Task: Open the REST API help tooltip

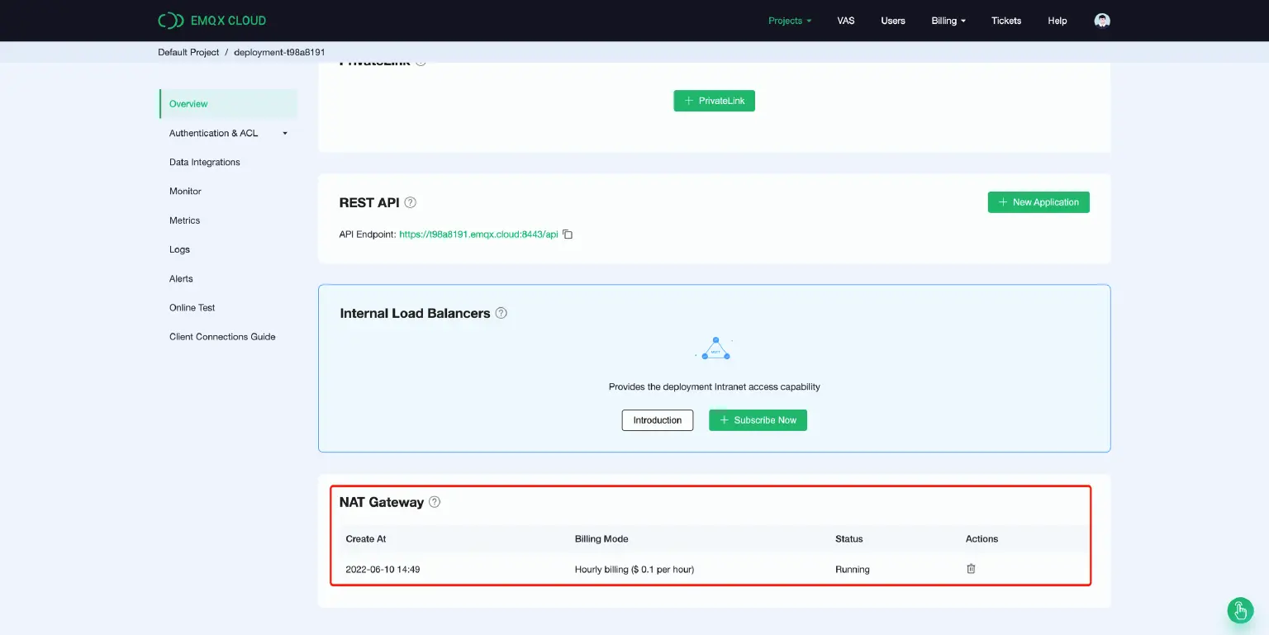Action: (411, 201)
